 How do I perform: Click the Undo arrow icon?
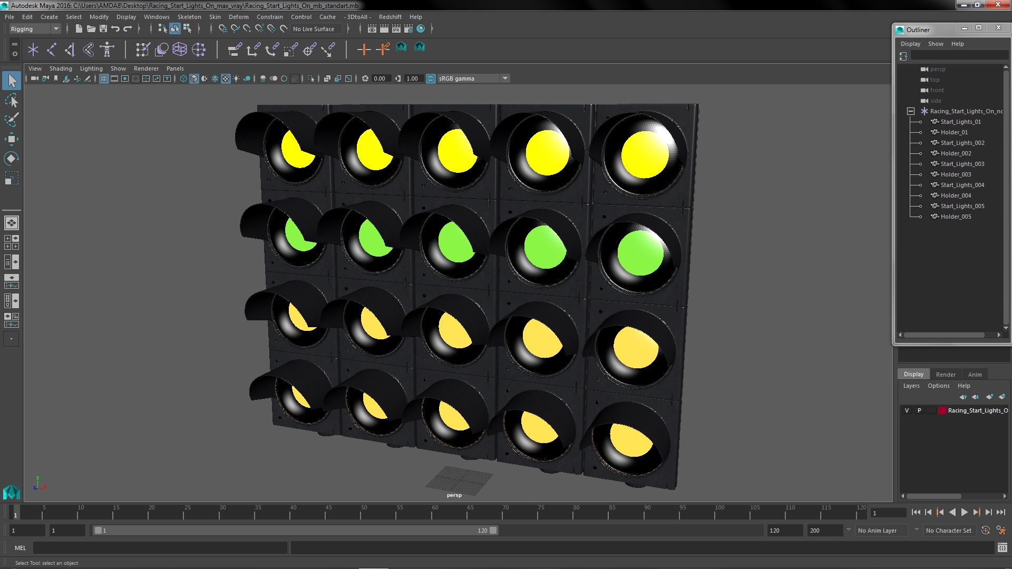115,29
